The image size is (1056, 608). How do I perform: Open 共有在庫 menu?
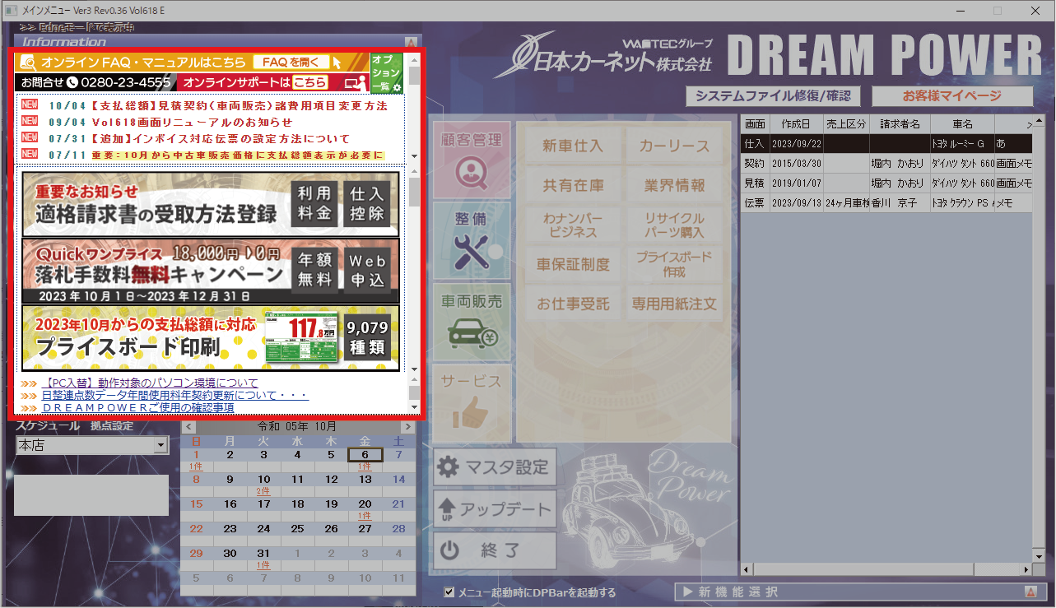tap(573, 186)
